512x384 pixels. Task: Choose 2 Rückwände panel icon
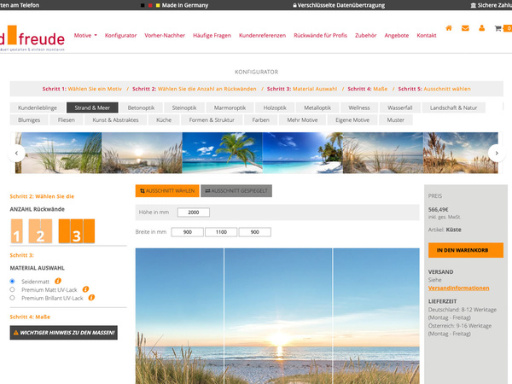coord(40,231)
